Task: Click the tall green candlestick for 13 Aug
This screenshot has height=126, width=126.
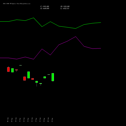Action: click(x=28, y=75)
